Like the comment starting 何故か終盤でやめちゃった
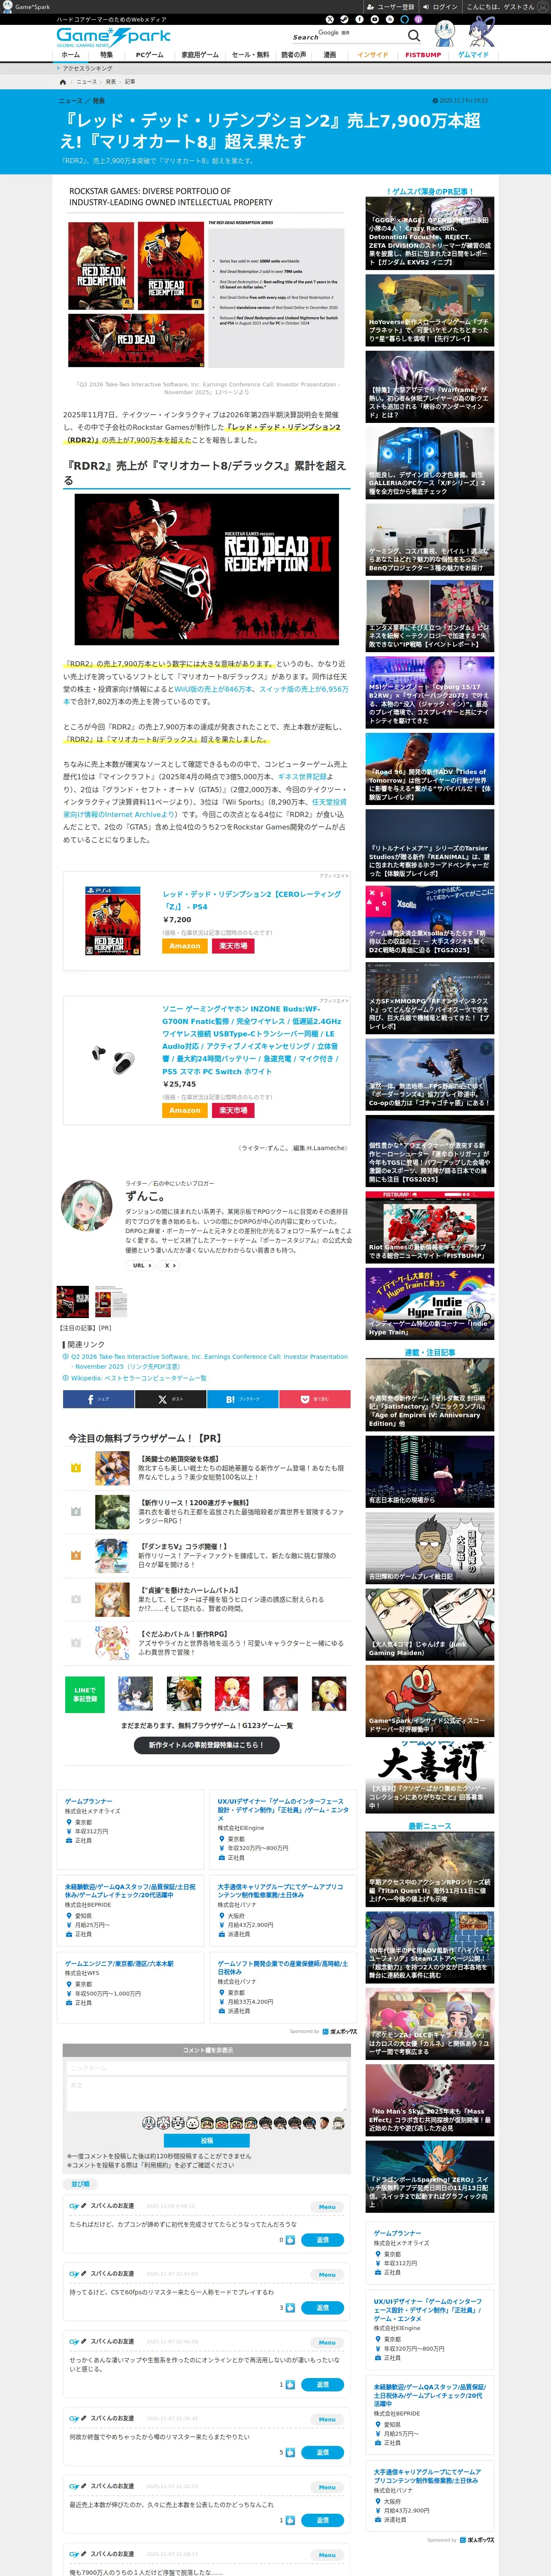 [x=290, y=2451]
